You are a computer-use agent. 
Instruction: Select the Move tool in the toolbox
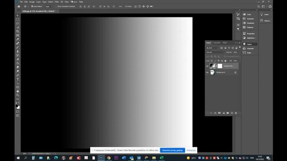pyautogui.click(x=17, y=15)
